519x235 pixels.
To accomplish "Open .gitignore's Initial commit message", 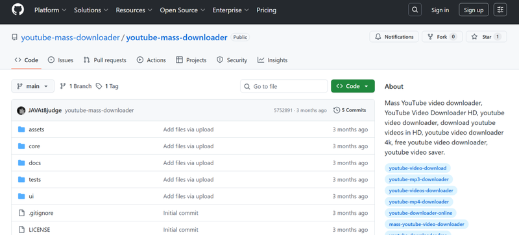I will pos(181,213).
